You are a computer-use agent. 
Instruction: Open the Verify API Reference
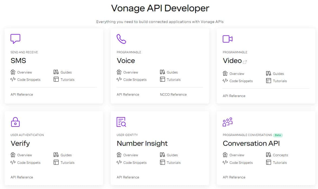click(22, 177)
